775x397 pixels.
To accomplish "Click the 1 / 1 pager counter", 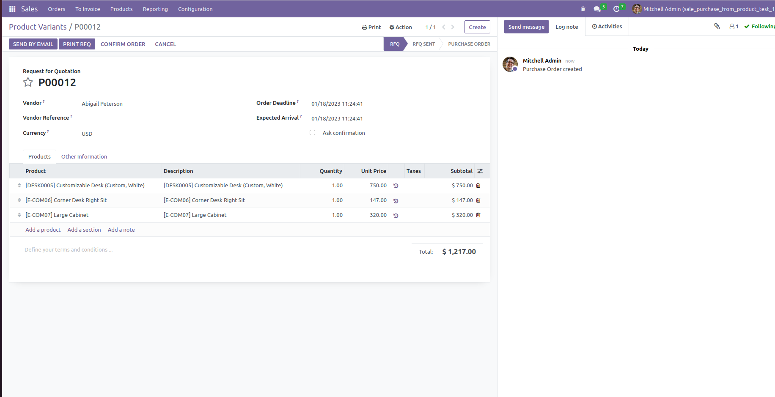I will coord(431,27).
